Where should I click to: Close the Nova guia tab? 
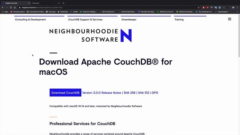(x=59, y=3)
